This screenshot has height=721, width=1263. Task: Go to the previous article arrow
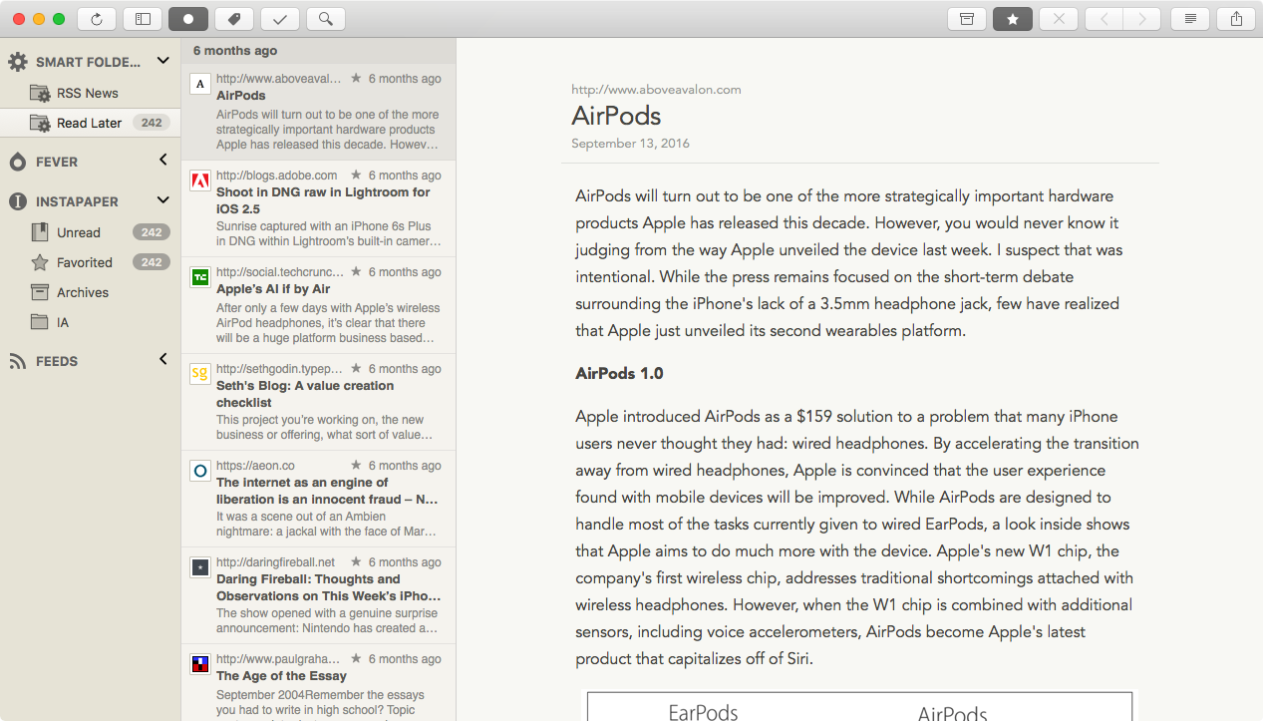1105,18
